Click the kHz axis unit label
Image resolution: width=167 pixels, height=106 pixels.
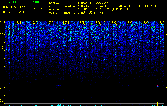[2, 21]
